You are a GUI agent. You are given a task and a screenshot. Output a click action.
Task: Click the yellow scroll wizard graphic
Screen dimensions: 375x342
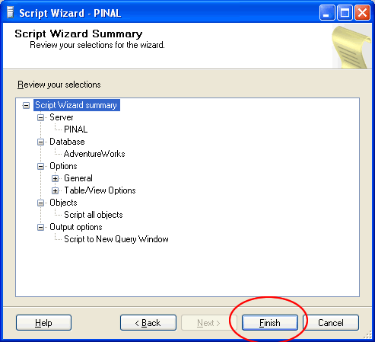point(351,47)
